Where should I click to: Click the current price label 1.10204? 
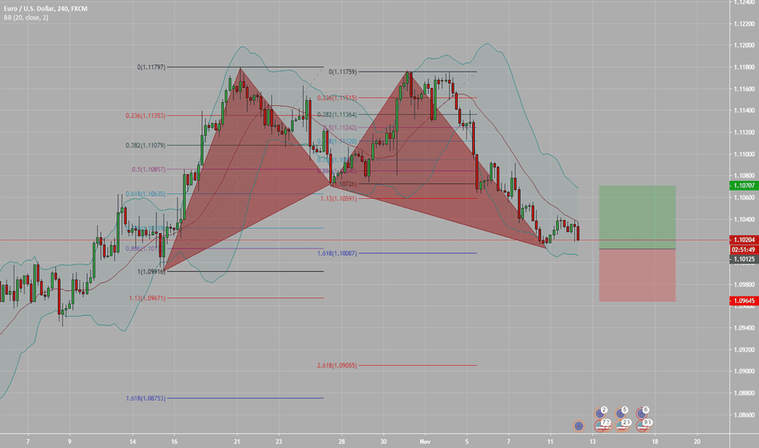pos(744,239)
